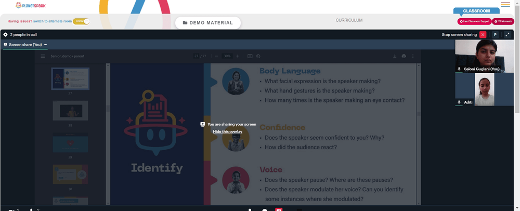Viewport: 520px width, 211px height.
Task: Click text 'How did the audience react?'
Action: [x=301, y=147]
